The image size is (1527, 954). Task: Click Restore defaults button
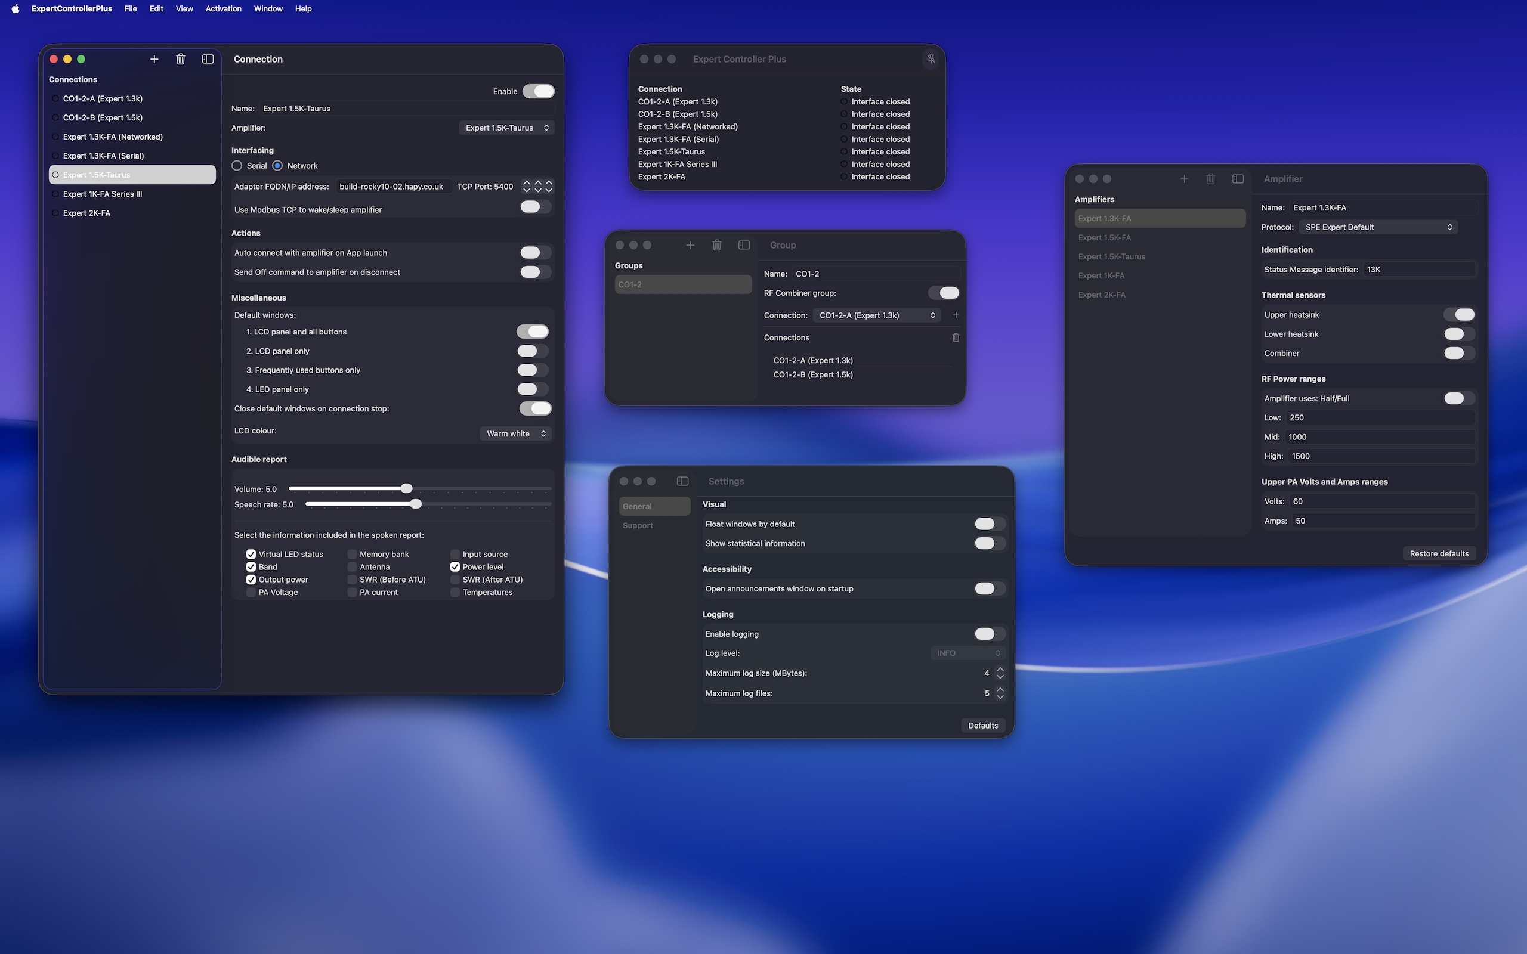(x=1439, y=553)
